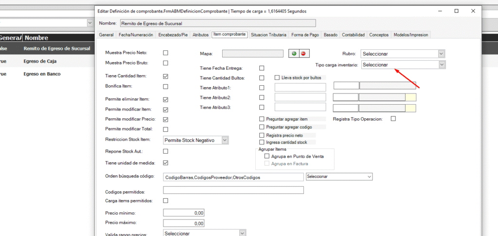Open dropdown beside Orden búsqueda código field
This screenshot has height=236, width=498.
pyautogui.click(x=369, y=176)
